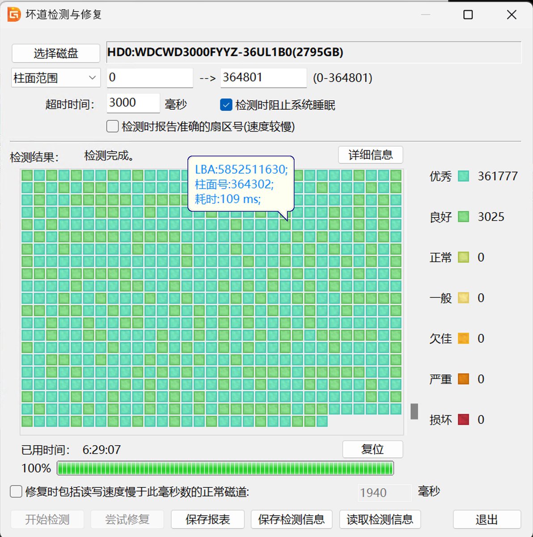This screenshot has width=533, height=537.
Task: Check the 修复时包括读写速度慢 checkbox
Action: coord(16,492)
